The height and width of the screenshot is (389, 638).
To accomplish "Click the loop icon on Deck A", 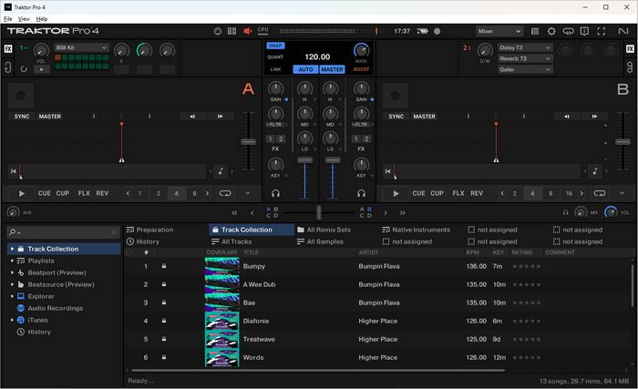I will click(224, 193).
